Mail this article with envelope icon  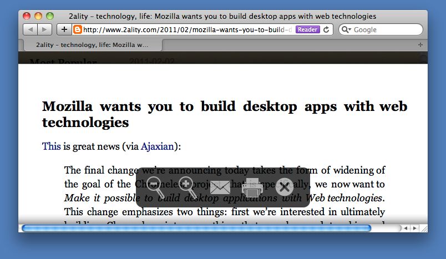click(x=220, y=187)
